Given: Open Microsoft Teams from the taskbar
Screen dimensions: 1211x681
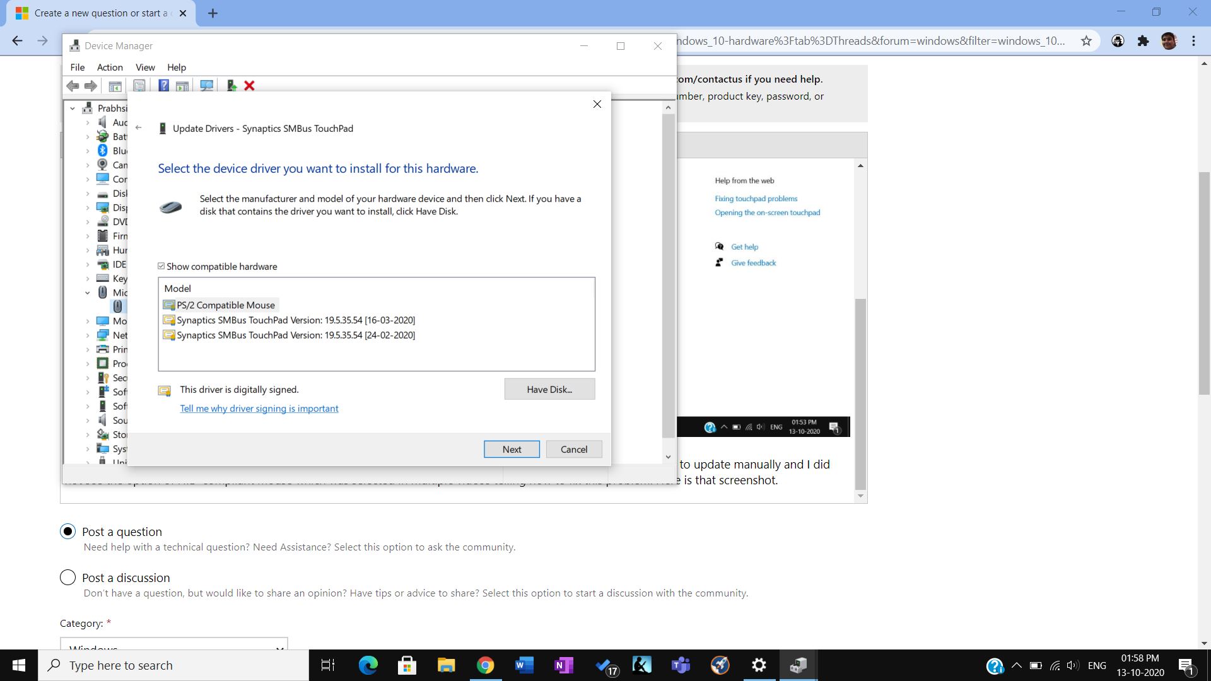Looking at the screenshot, I should [680, 665].
